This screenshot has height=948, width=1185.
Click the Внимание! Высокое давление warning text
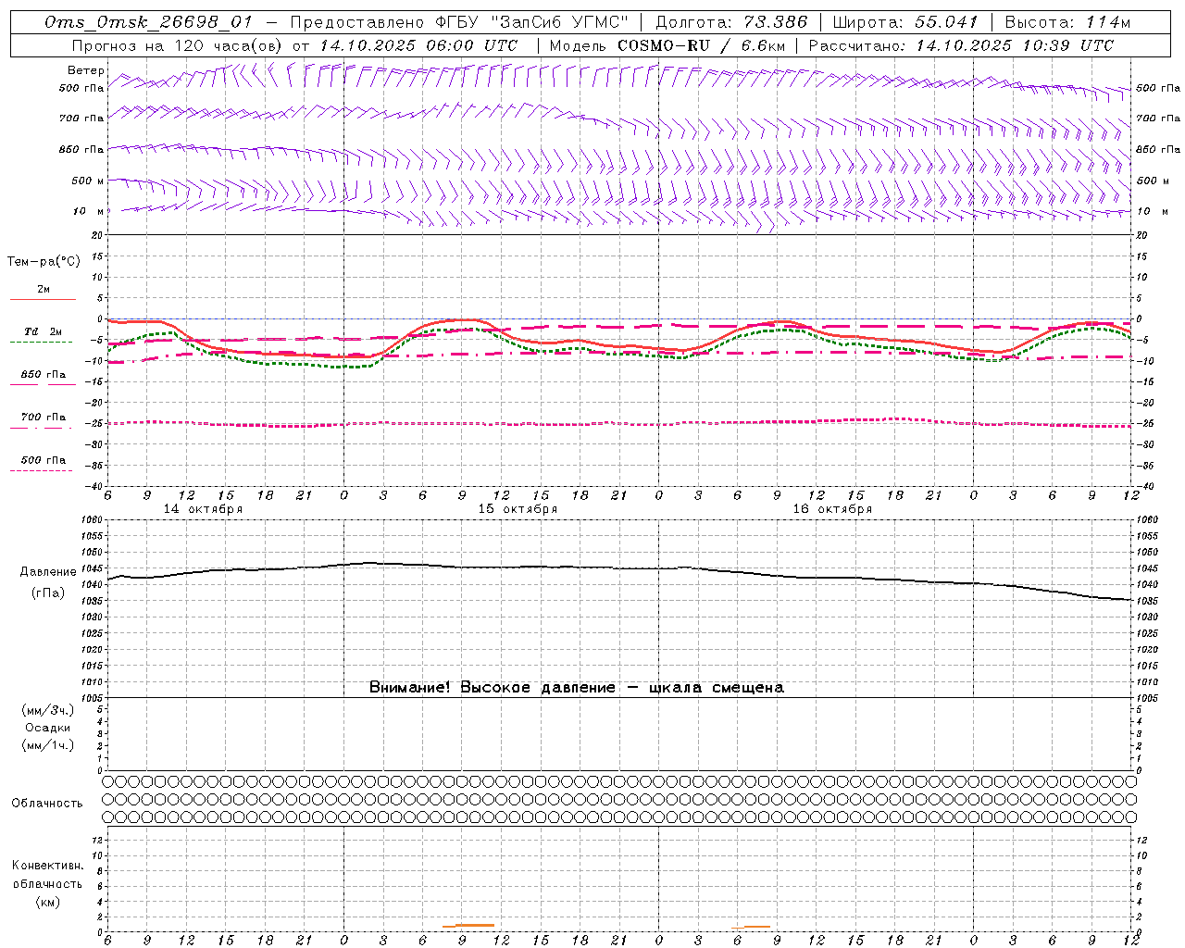click(x=577, y=688)
